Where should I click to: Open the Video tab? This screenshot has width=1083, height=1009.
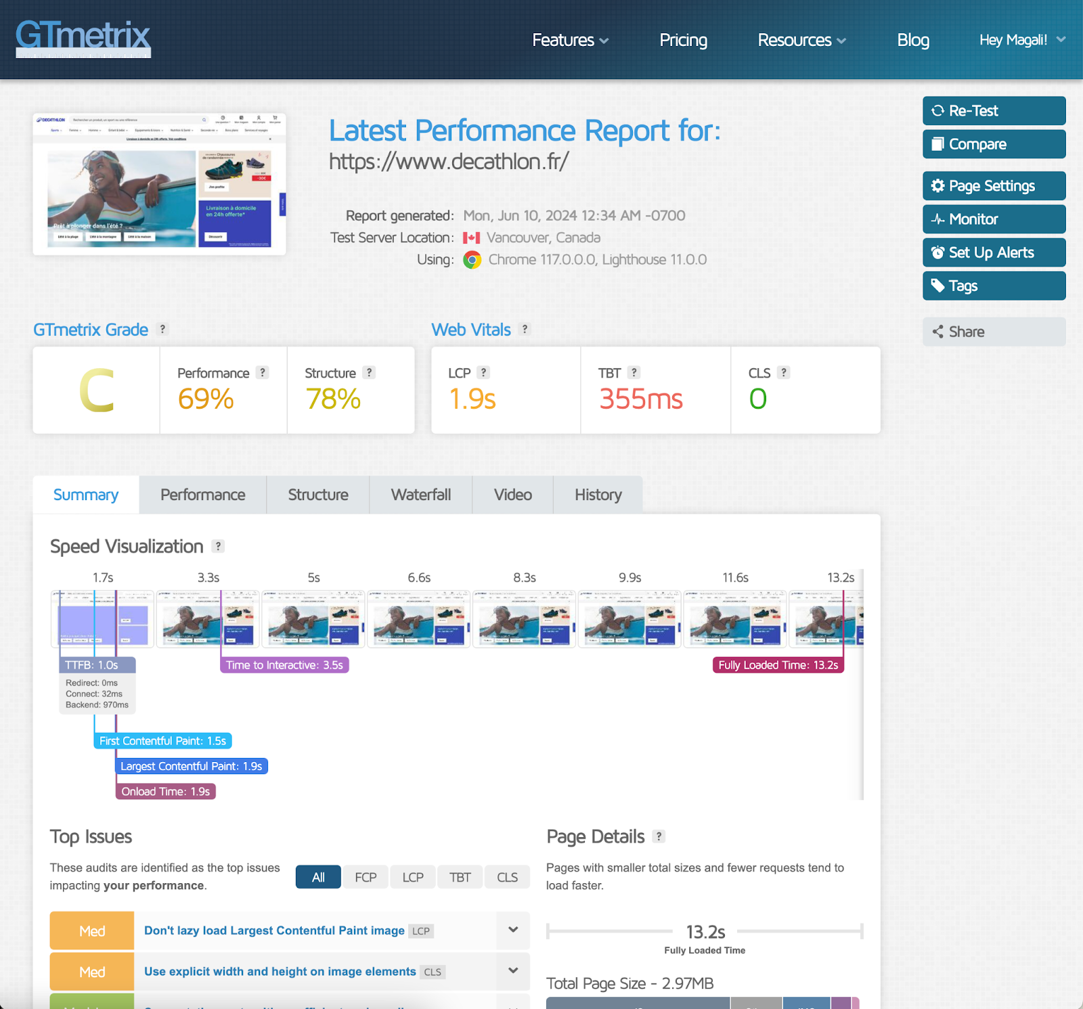(x=513, y=495)
